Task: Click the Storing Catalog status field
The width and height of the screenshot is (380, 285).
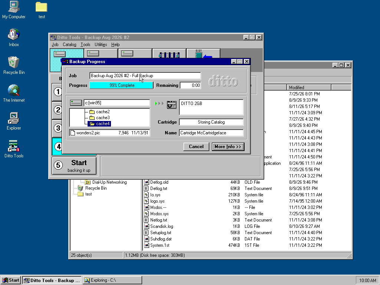Action: (x=211, y=122)
